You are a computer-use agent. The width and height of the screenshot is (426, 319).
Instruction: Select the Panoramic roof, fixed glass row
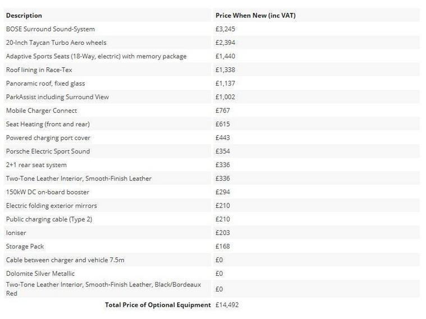coord(45,84)
